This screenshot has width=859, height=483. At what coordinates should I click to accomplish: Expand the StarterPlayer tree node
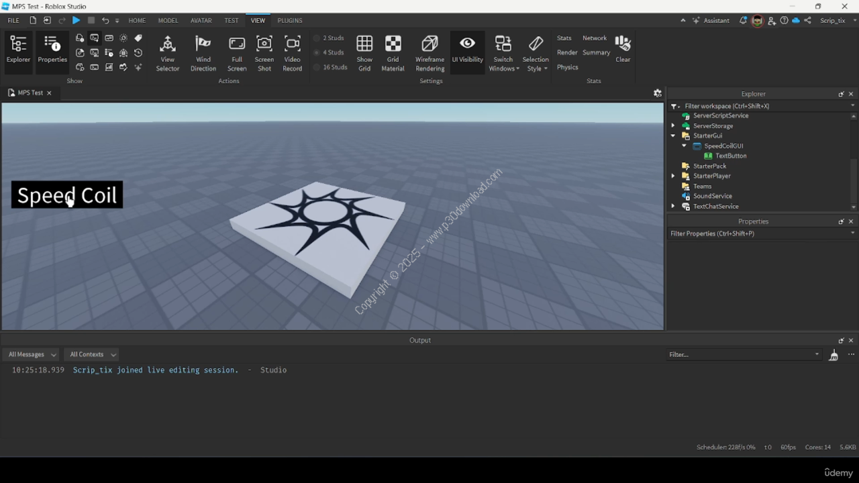[673, 176]
